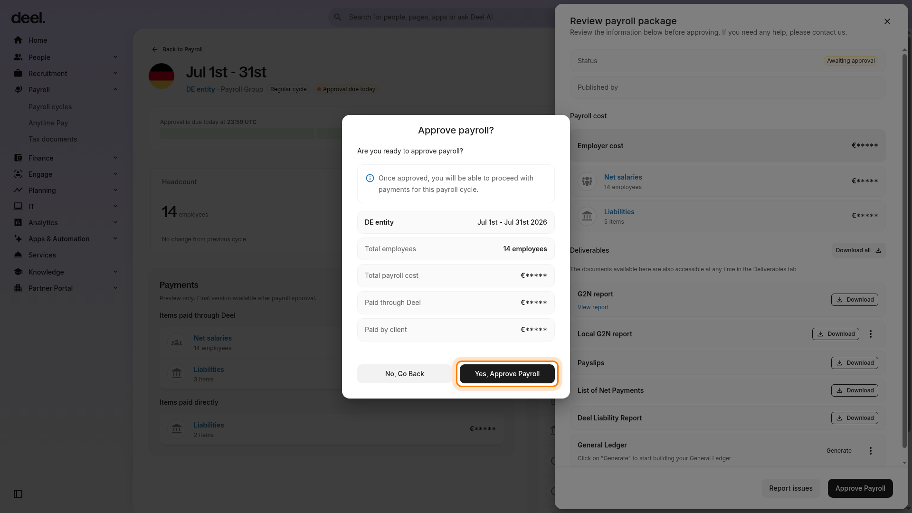Select the People sidebar icon
The width and height of the screenshot is (912, 513).
click(18, 57)
